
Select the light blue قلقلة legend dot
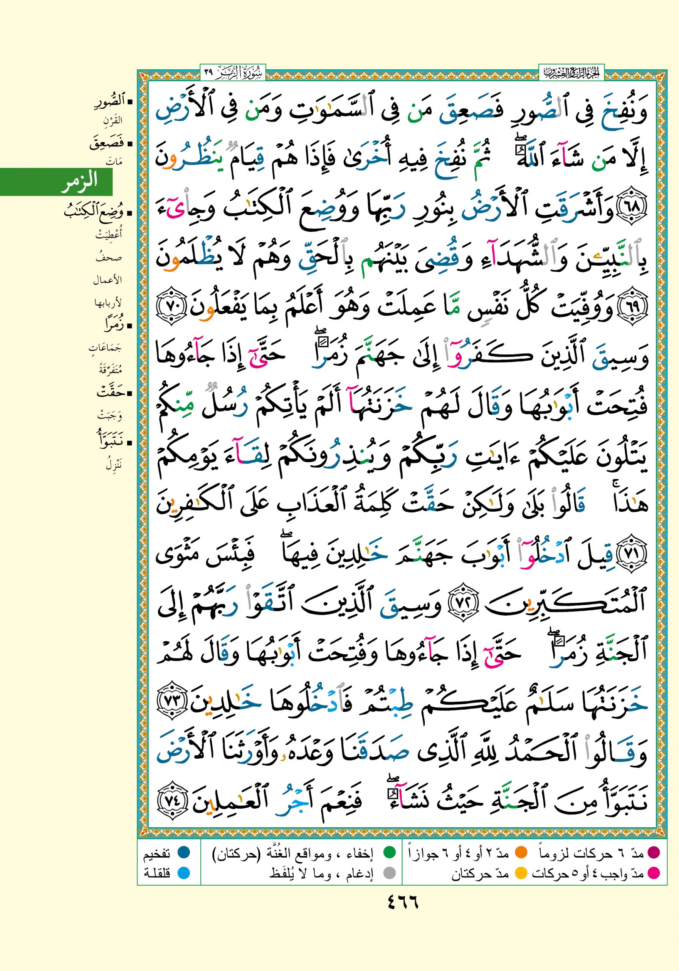coord(183,872)
